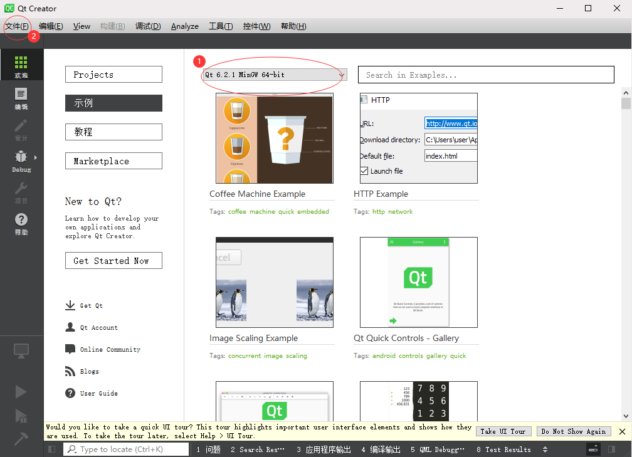The width and height of the screenshot is (632, 457).
Task: Open the Qt Quick Controls Gallery thumbnail
Action: [419, 282]
